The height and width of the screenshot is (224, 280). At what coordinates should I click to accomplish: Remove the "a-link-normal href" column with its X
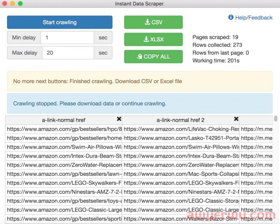pos(119,119)
